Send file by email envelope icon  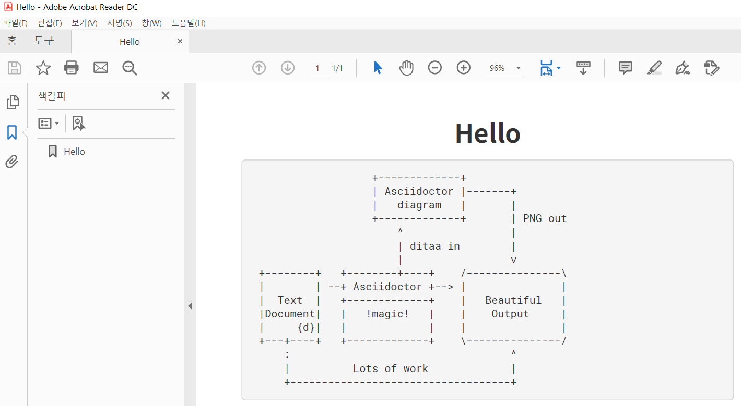100,68
